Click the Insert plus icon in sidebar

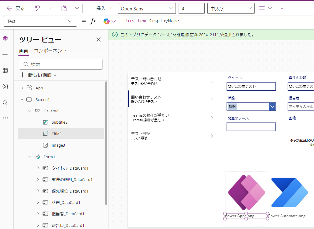tap(5, 54)
